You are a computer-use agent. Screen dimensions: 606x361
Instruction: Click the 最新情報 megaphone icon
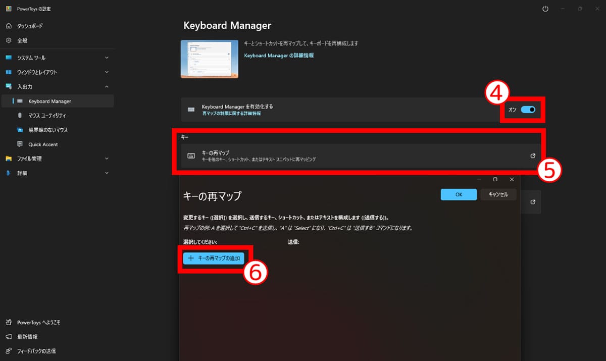(x=9, y=336)
